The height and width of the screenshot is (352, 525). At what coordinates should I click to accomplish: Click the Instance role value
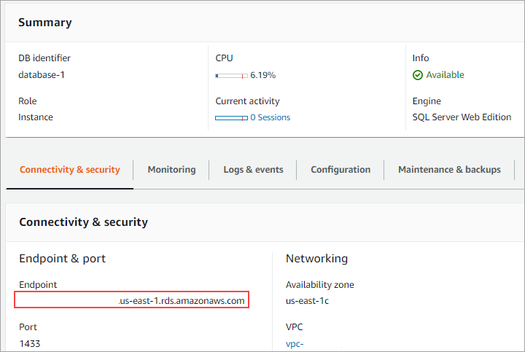[x=36, y=117]
